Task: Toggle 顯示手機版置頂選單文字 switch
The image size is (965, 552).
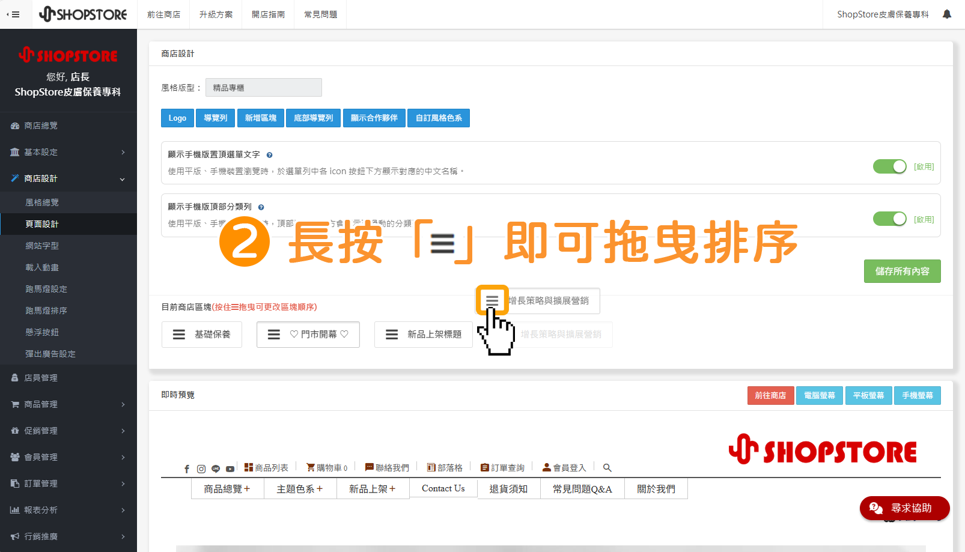Action: click(x=890, y=166)
